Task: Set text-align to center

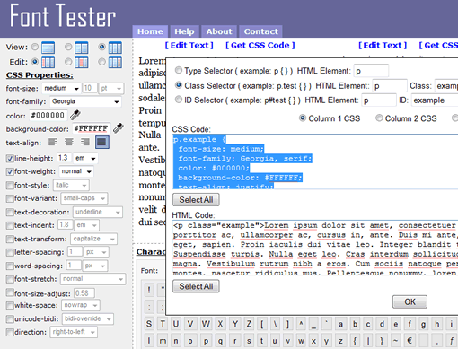Action: pyautogui.click(x=69, y=142)
